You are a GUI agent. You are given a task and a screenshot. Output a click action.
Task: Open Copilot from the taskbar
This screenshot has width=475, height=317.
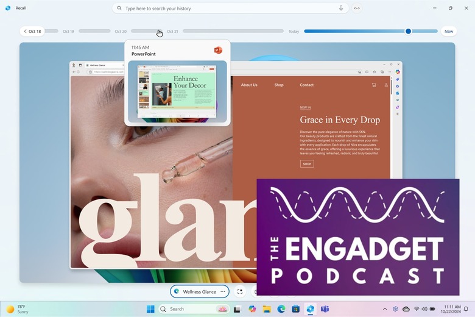click(x=252, y=309)
